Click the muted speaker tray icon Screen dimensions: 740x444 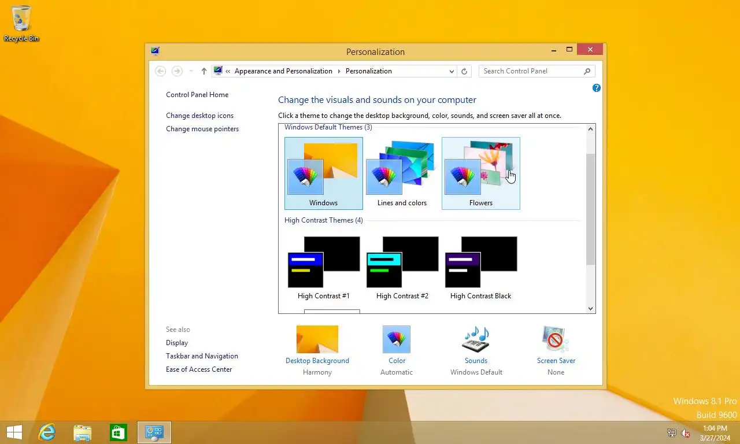[x=686, y=432]
